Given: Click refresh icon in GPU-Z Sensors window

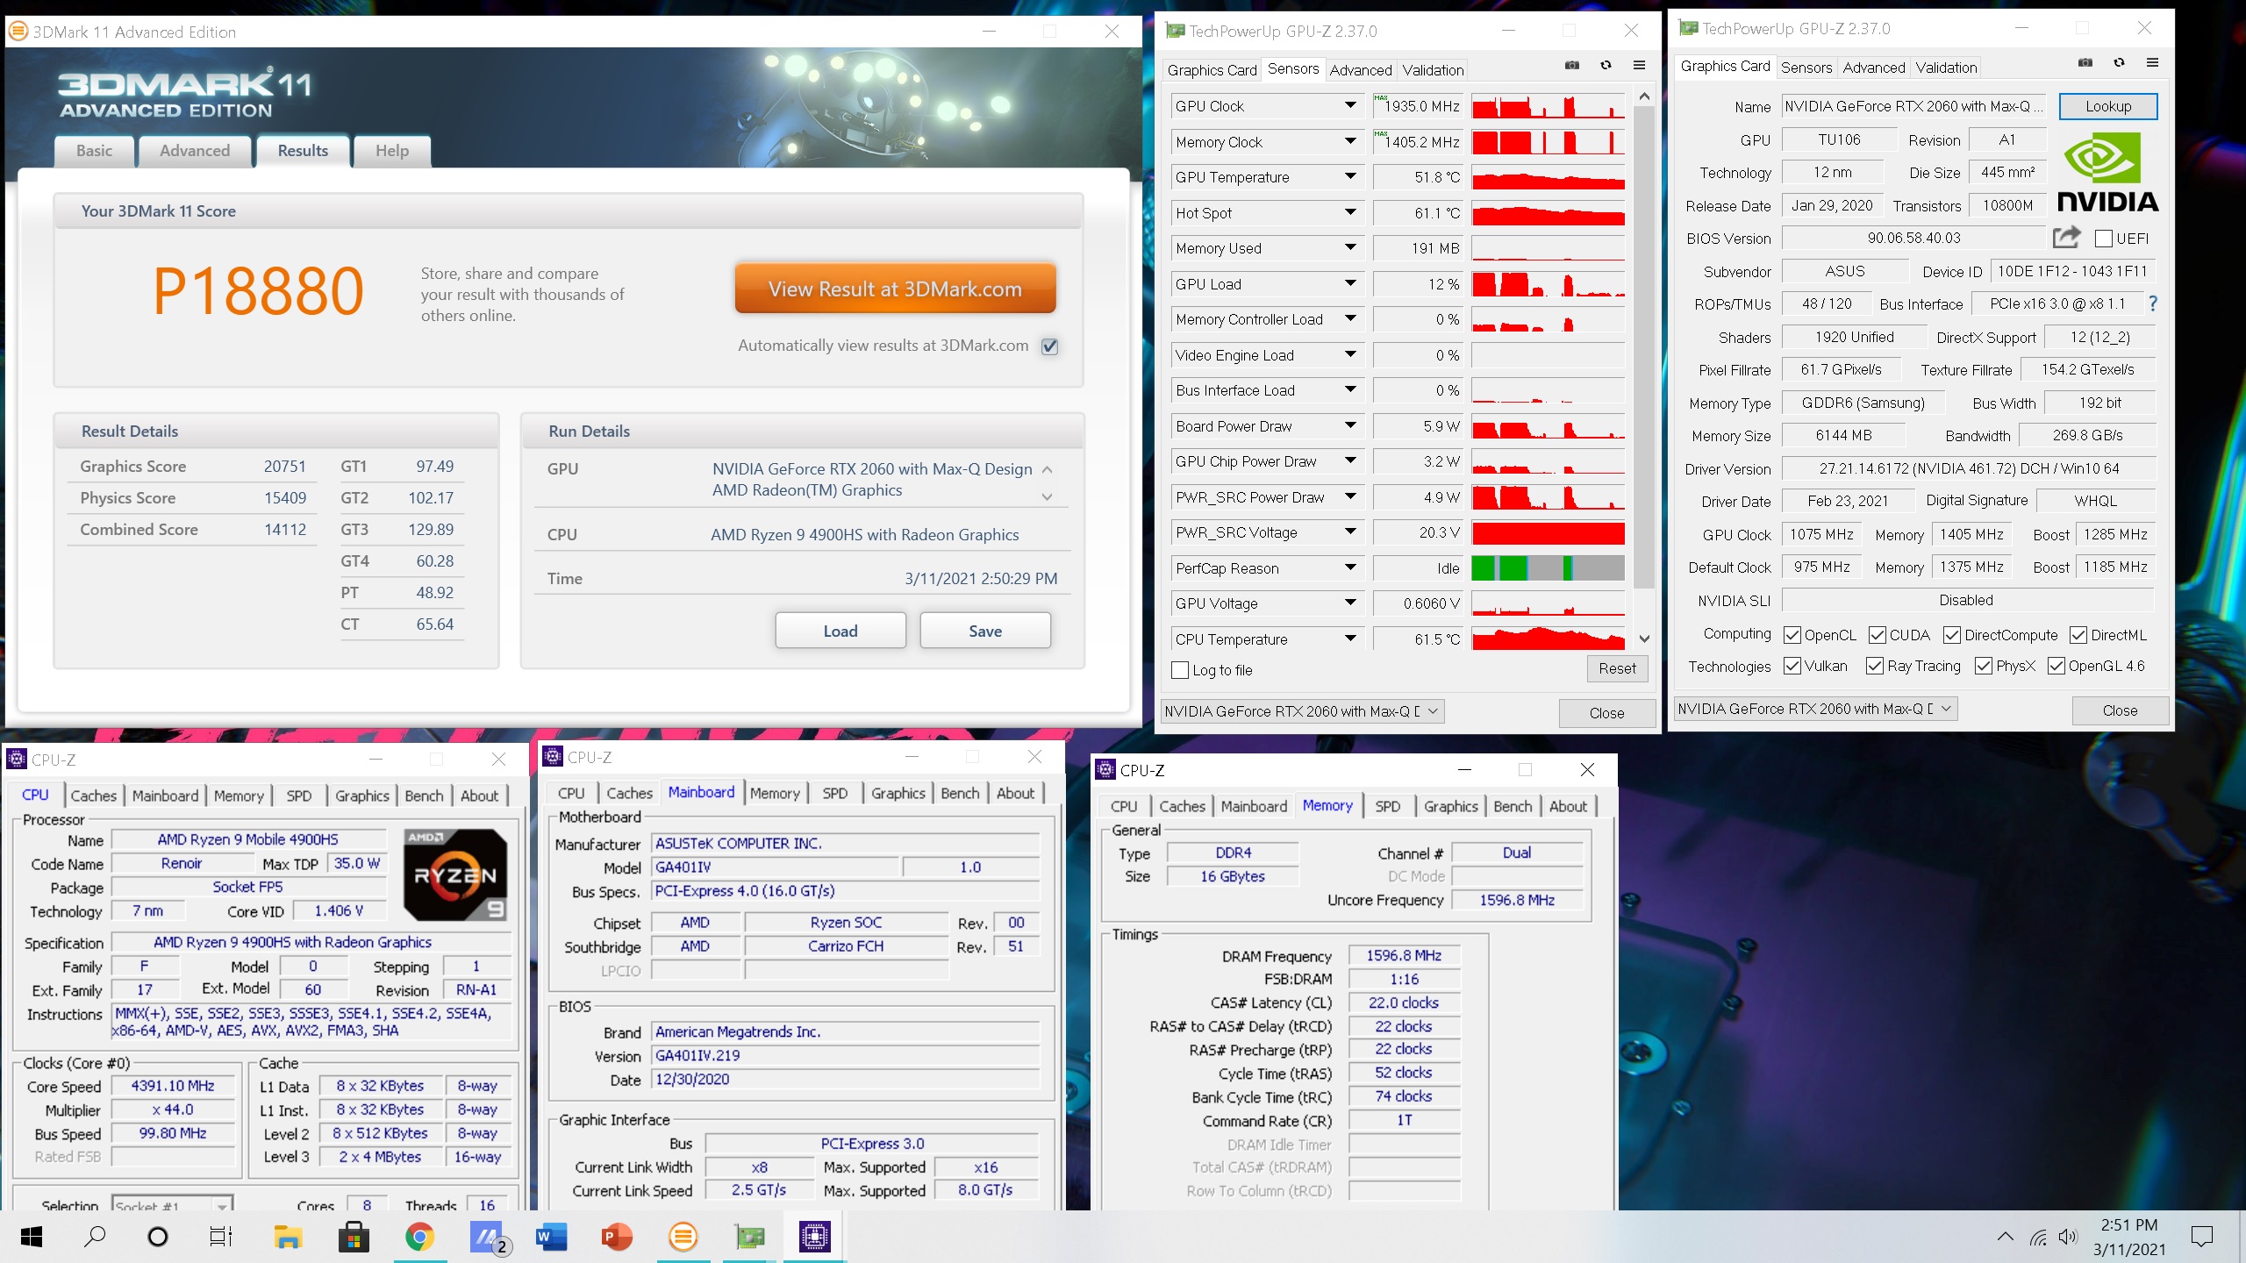Looking at the screenshot, I should pos(1606,66).
